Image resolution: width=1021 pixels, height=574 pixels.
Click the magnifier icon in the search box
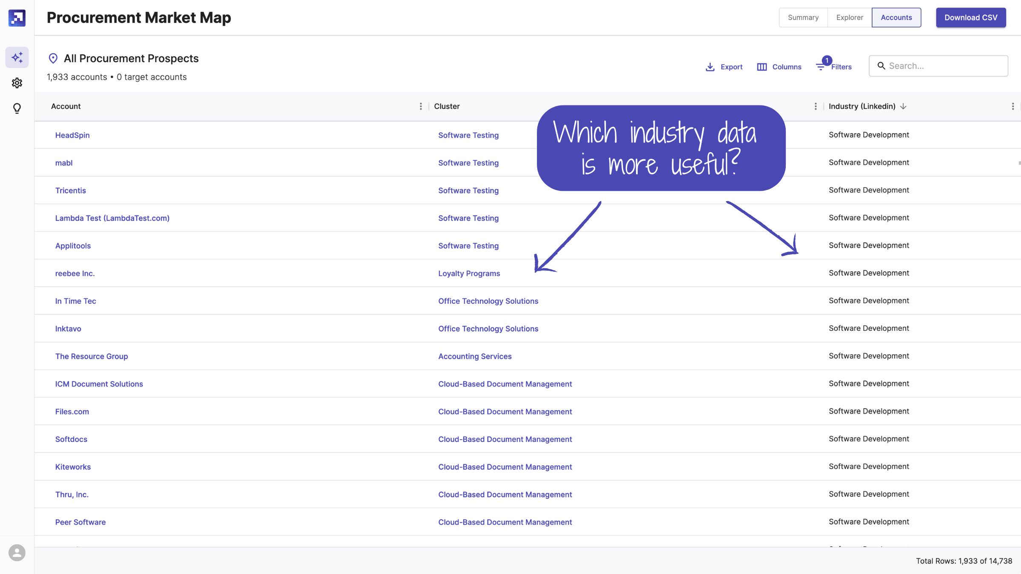click(x=881, y=65)
